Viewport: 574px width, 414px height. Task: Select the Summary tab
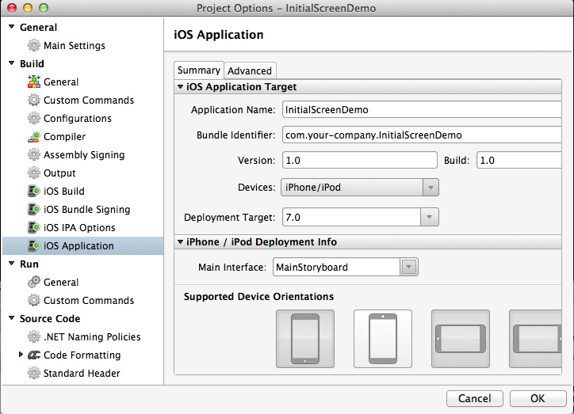click(x=199, y=70)
